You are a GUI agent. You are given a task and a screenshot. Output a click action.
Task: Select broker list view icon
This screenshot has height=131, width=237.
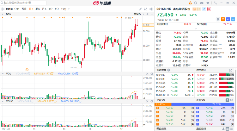[x=227, y=129]
